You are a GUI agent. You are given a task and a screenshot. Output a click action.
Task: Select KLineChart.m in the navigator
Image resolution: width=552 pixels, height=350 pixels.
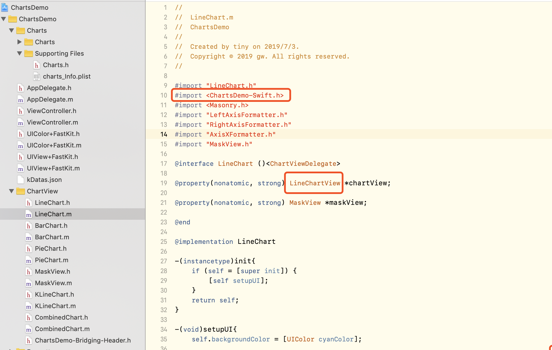tap(55, 306)
